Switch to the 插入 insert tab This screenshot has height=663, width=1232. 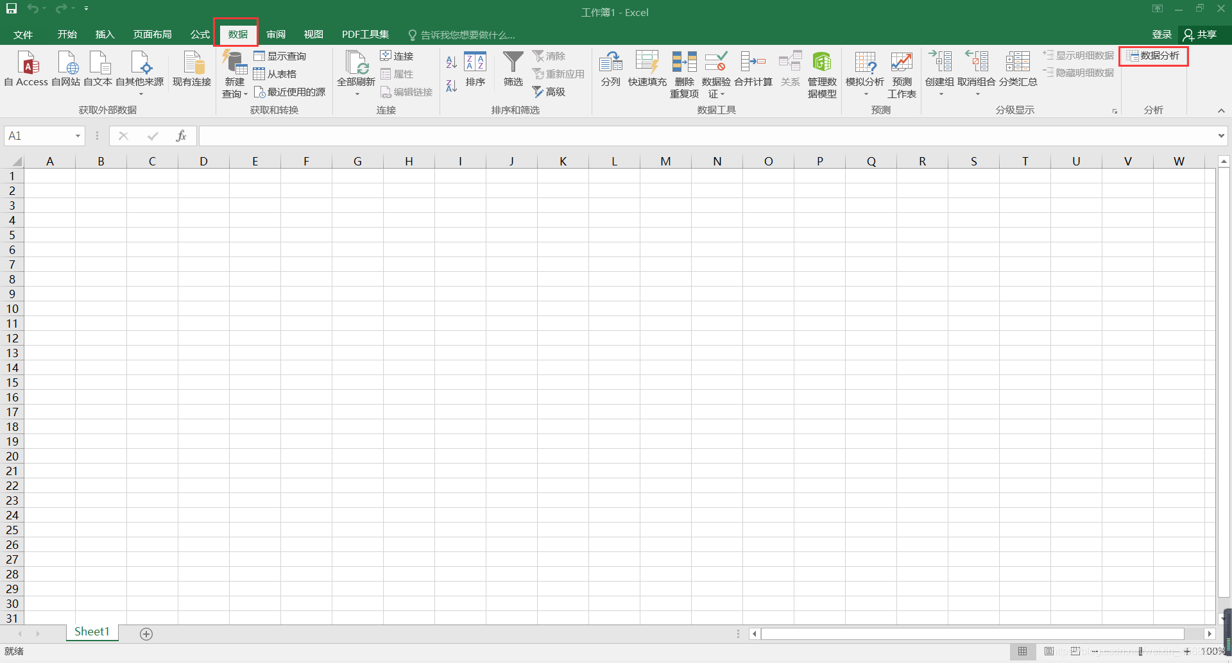(x=105, y=35)
